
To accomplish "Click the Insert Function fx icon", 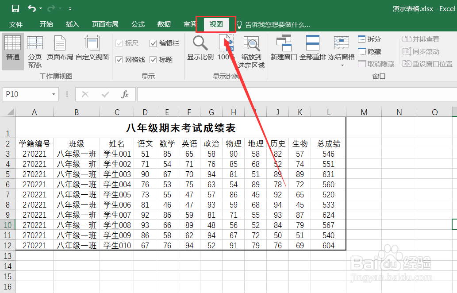I will [125, 94].
